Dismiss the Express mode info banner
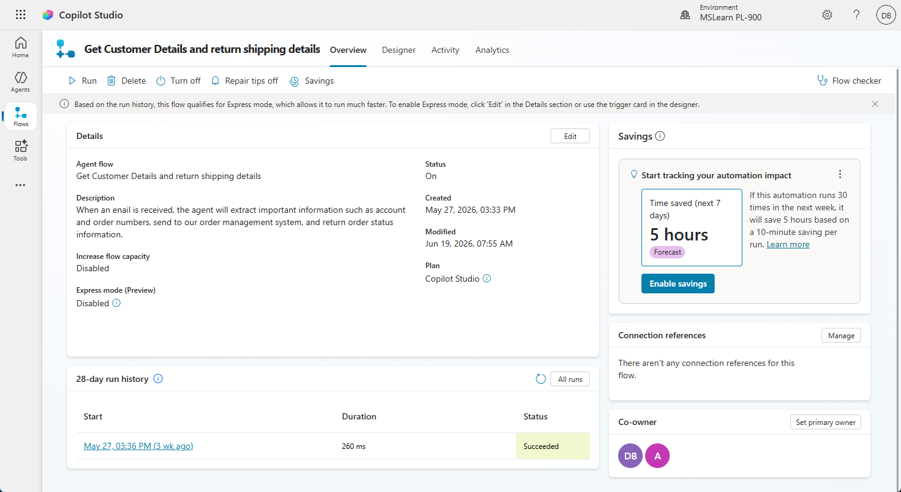The image size is (901, 492). (875, 104)
